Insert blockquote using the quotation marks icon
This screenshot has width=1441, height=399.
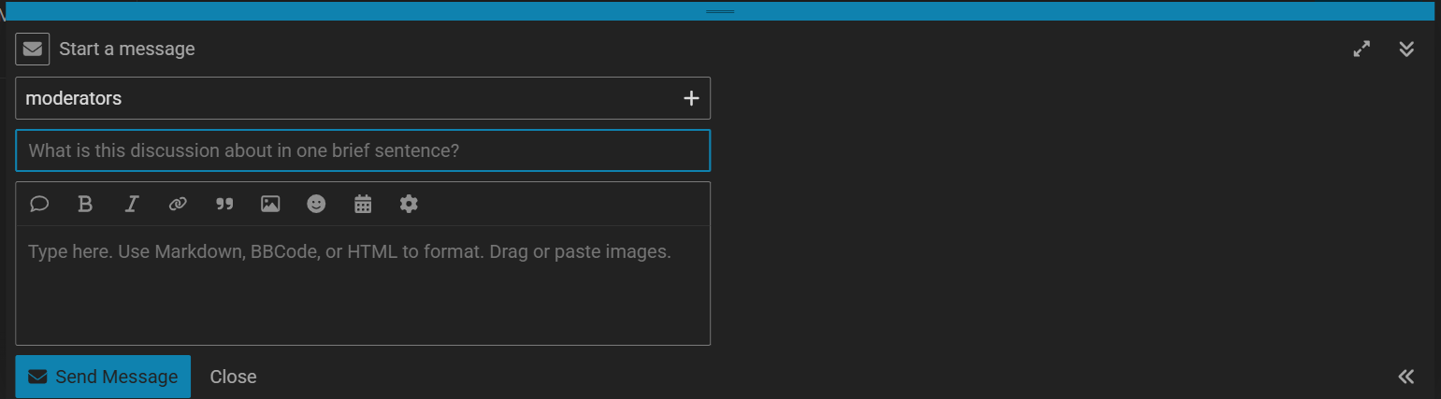(224, 204)
